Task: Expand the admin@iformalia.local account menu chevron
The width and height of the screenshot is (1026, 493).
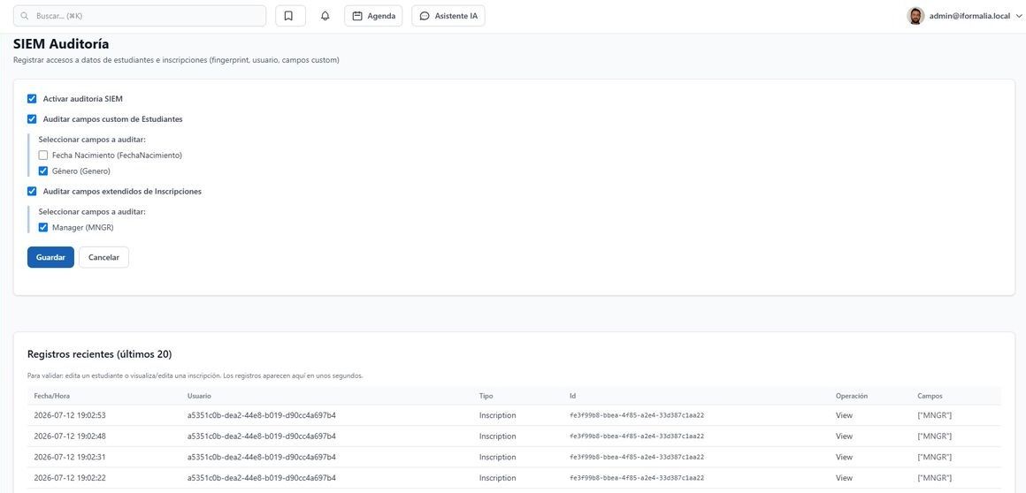Action: tap(1018, 17)
